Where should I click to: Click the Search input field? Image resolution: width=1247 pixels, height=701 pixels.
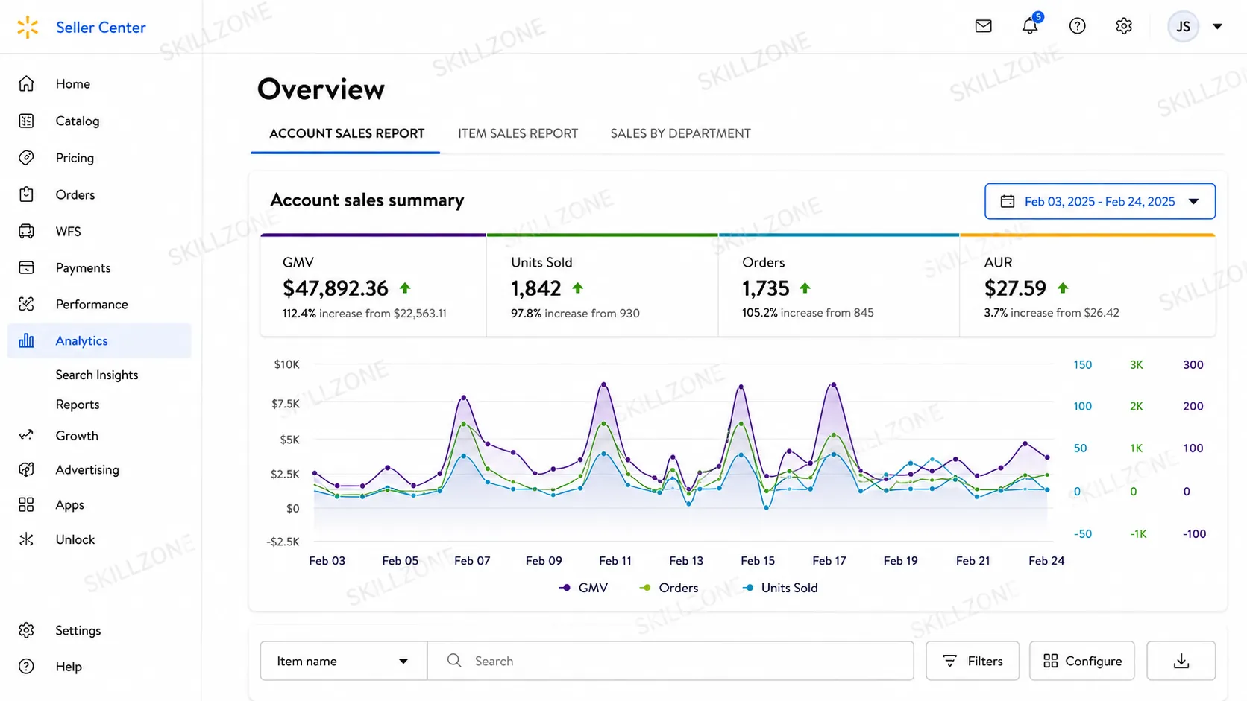click(670, 661)
